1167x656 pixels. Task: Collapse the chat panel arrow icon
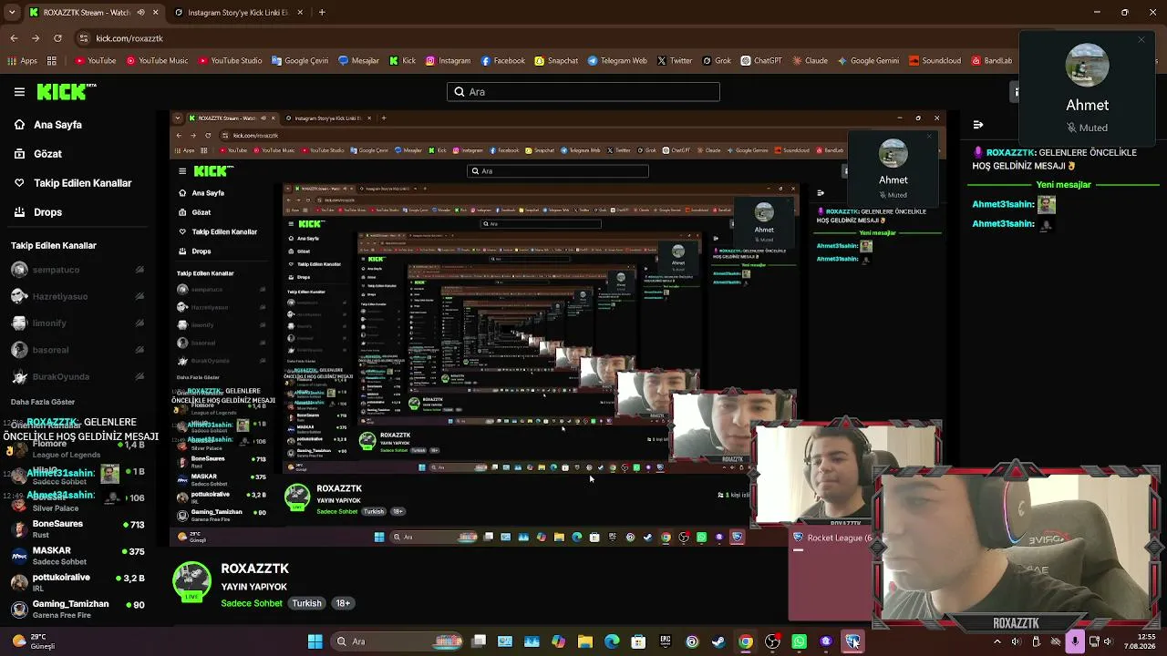click(978, 125)
